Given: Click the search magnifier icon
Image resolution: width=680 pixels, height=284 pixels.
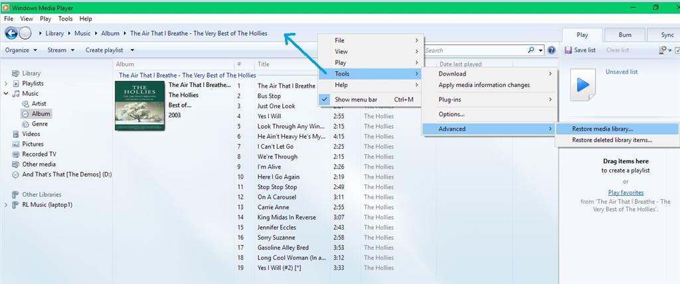Looking at the screenshot, I should pos(531,50).
